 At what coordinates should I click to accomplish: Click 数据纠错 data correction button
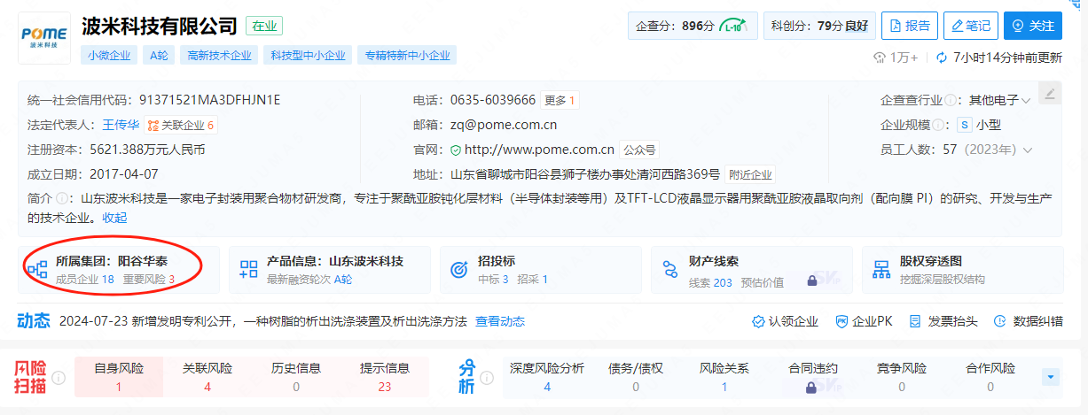point(1029,321)
